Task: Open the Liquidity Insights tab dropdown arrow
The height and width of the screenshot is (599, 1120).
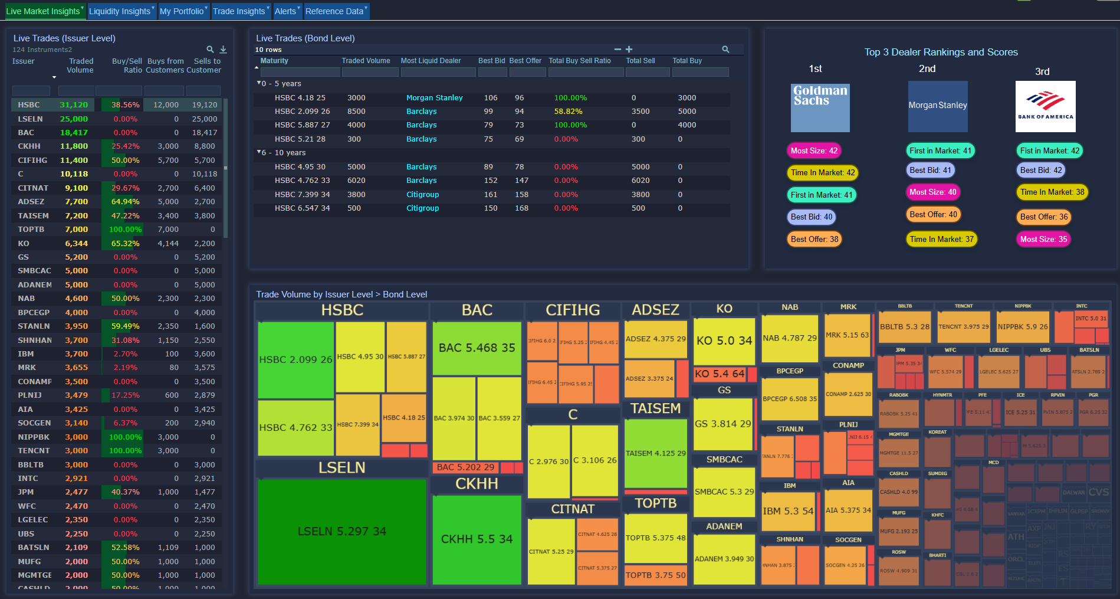Action: coord(153,8)
